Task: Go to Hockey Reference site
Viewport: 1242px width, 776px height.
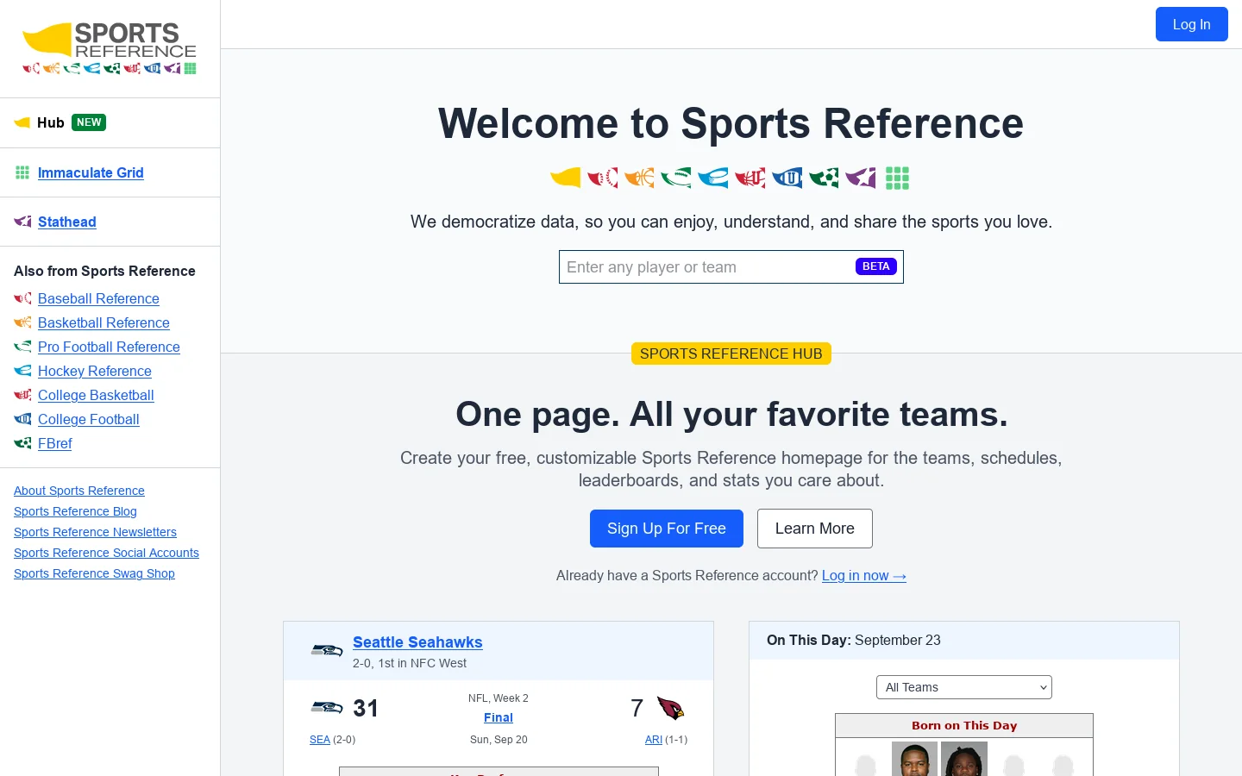Action: tap(95, 371)
